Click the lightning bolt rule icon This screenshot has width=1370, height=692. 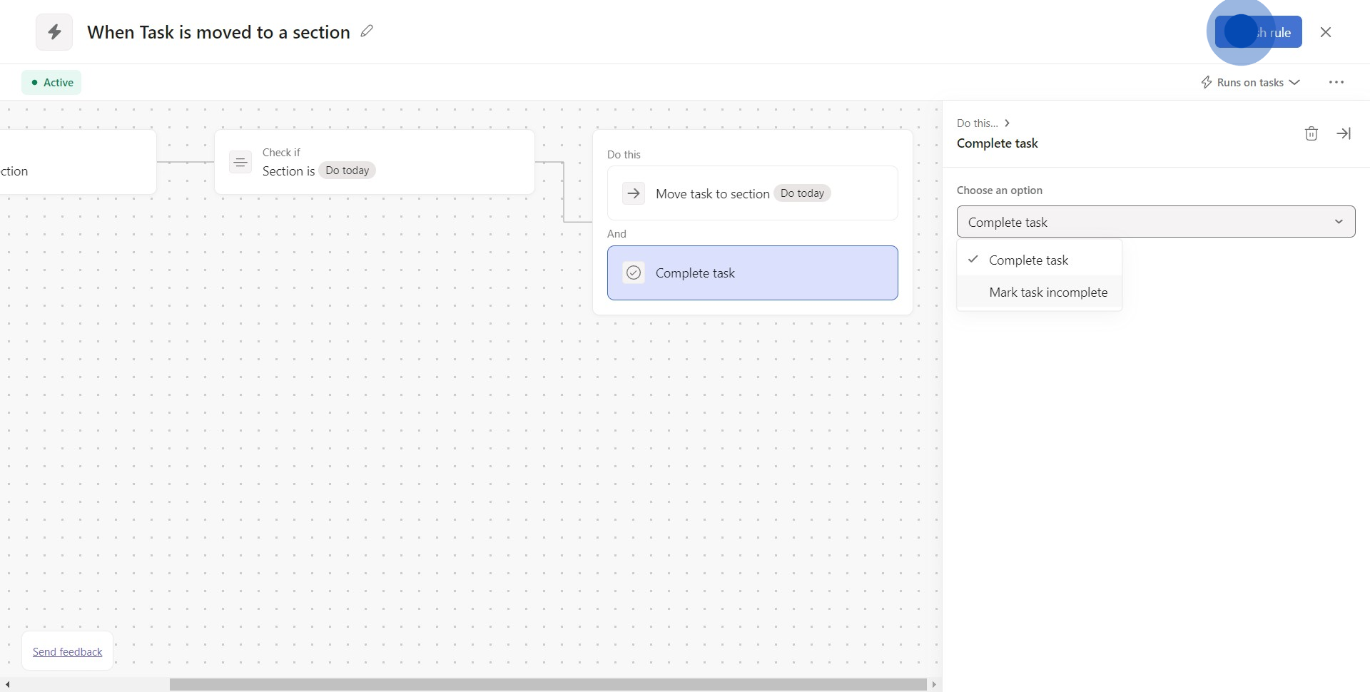[54, 32]
